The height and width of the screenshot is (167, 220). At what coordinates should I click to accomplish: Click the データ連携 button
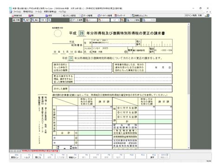(76, 20)
